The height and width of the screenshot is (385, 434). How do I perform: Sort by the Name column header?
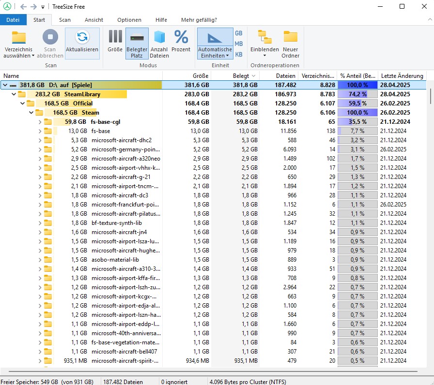[81, 76]
